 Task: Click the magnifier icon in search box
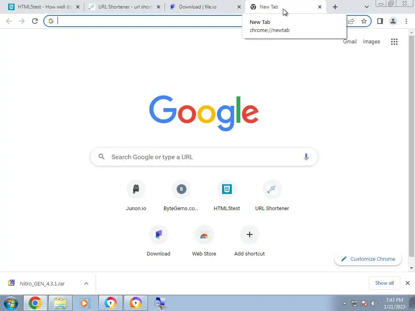click(x=102, y=157)
